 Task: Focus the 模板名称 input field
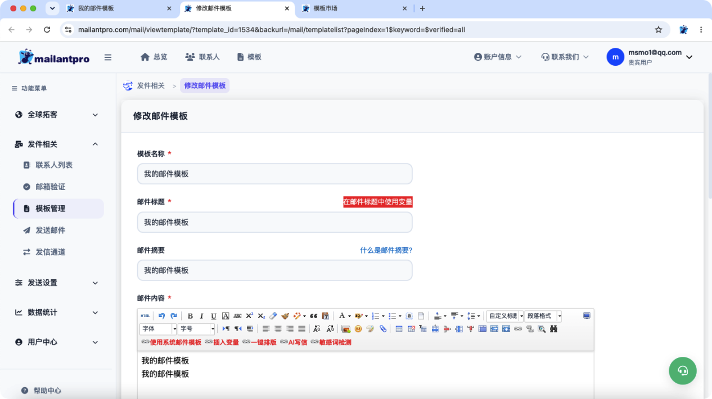274,174
